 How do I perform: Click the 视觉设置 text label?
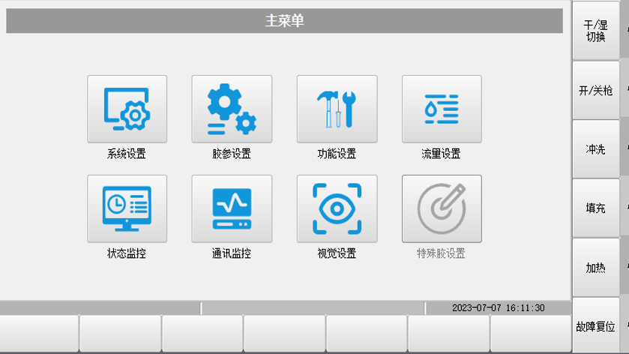[x=337, y=253]
